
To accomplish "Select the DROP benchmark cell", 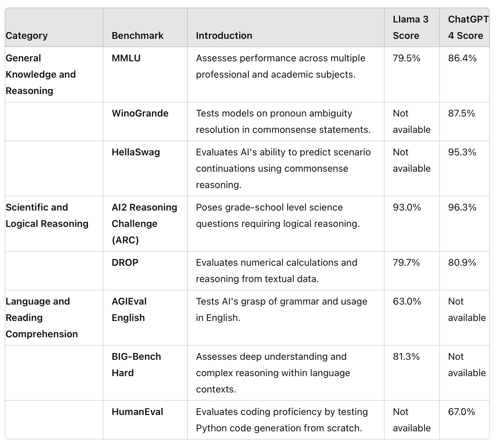I will click(x=125, y=262).
